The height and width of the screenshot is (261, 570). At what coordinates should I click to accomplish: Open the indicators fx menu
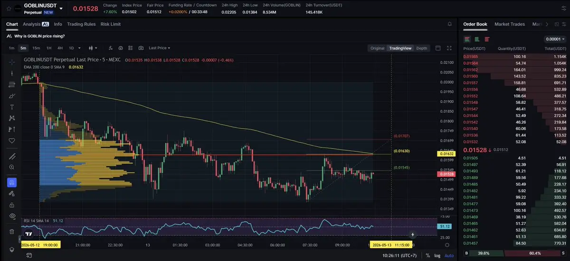[x=110, y=48]
